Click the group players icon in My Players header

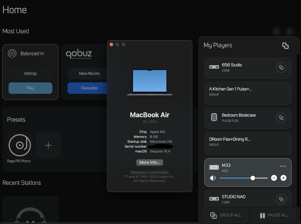285,45
